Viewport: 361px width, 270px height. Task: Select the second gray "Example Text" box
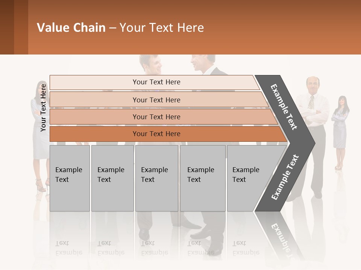(112, 178)
